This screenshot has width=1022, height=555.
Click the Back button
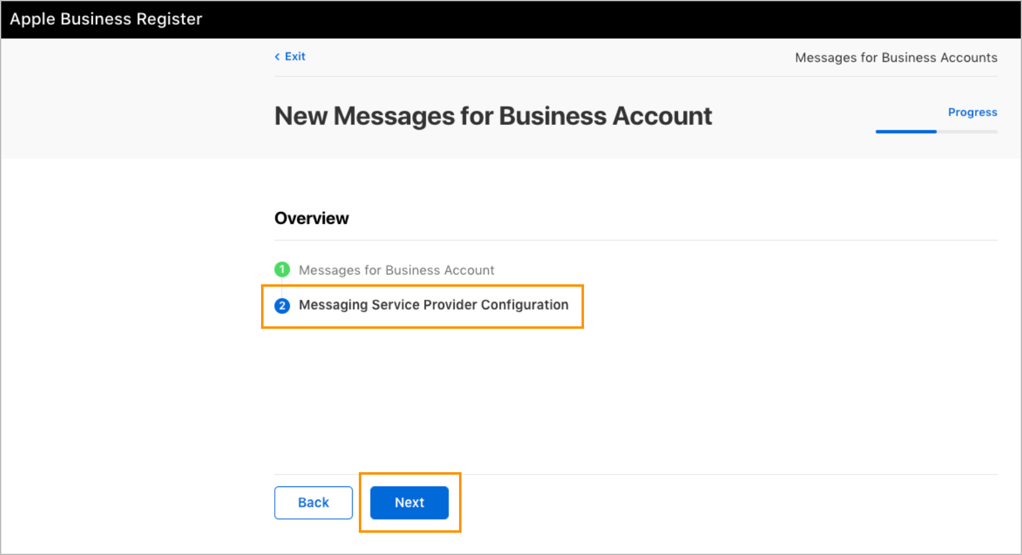coord(314,502)
